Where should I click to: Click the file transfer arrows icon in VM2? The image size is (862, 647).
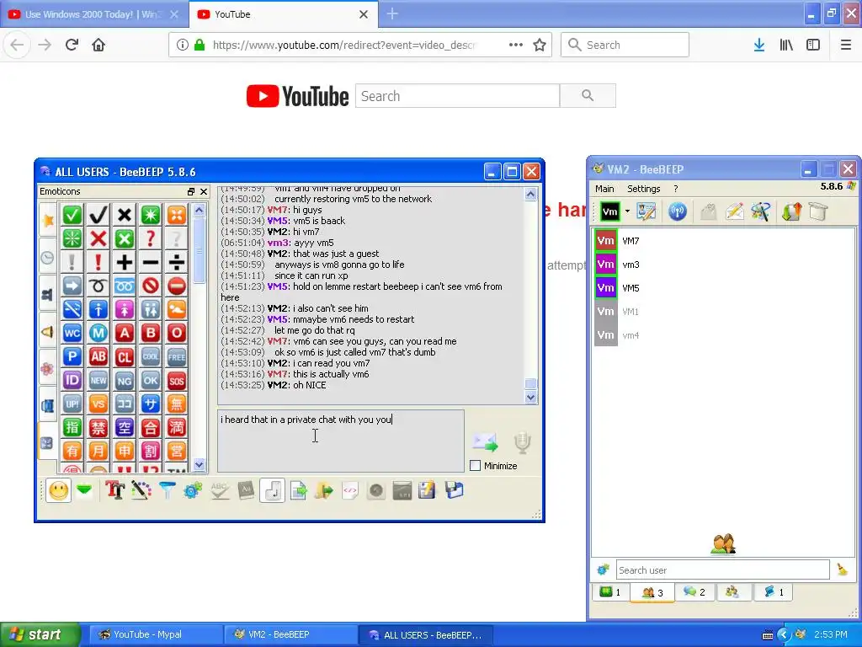[x=791, y=211]
